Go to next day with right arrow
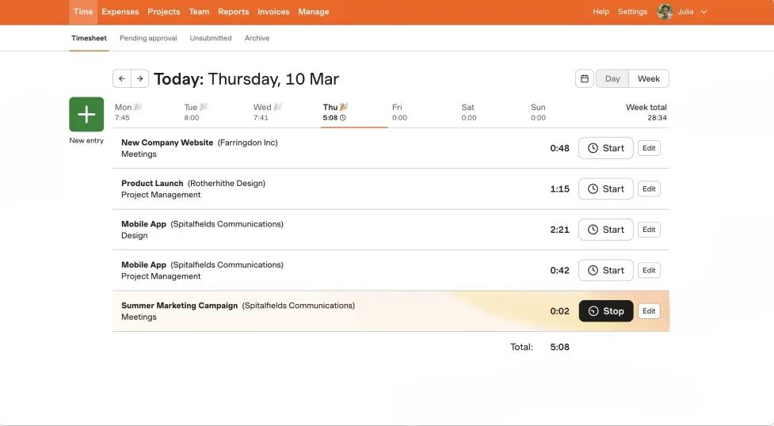 pos(139,78)
